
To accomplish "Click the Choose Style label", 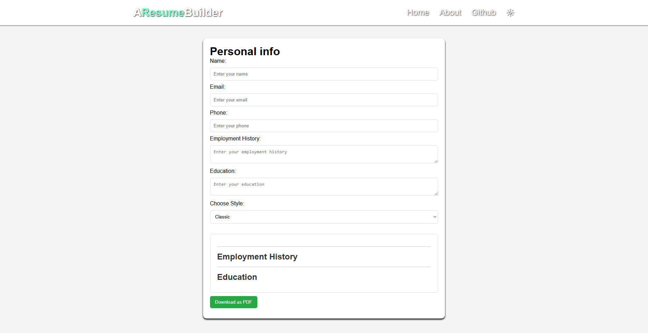I will click(x=227, y=204).
